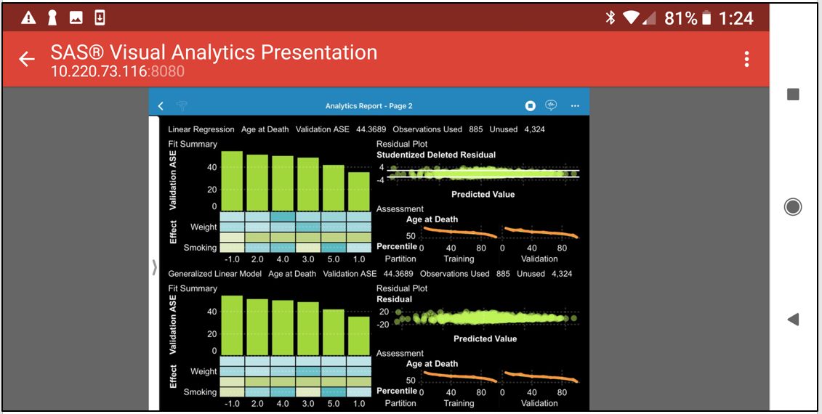
Task: Tap the battery status icon
Action: click(707, 18)
